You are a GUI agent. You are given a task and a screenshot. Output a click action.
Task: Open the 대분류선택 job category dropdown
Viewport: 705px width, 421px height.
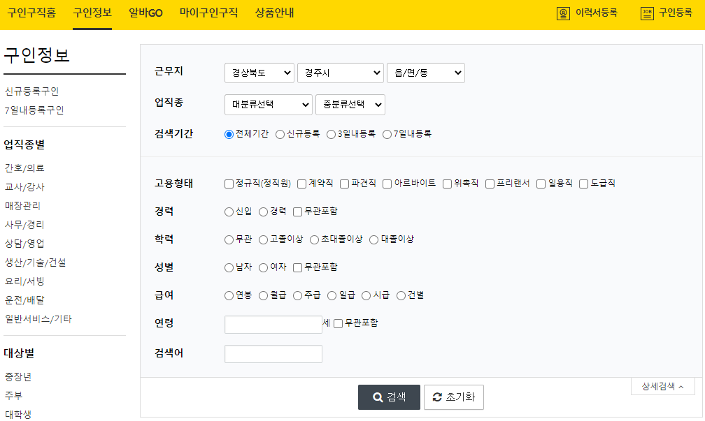coord(268,104)
